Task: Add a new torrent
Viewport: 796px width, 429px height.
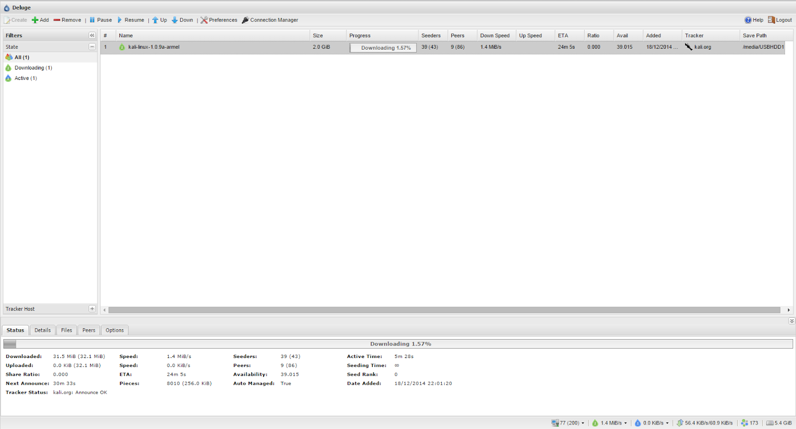Action: (40, 20)
